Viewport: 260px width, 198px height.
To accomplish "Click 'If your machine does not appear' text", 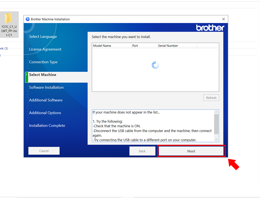I will (126, 112).
